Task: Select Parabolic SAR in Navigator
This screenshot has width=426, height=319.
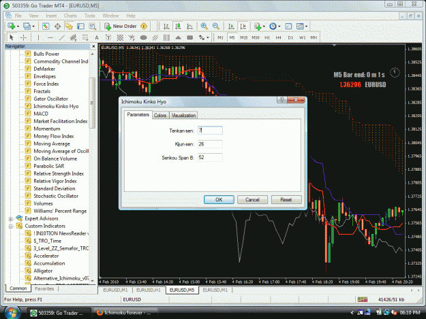Action: pyautogui.click(x=49, y=166)
